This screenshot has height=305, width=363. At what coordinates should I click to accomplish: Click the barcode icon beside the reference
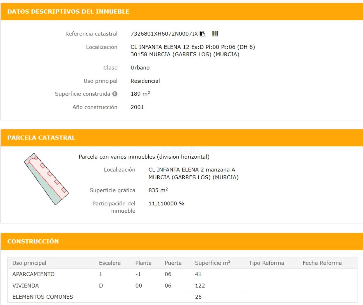215,34
